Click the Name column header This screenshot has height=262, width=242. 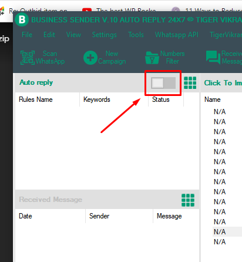tap(213, 100)
